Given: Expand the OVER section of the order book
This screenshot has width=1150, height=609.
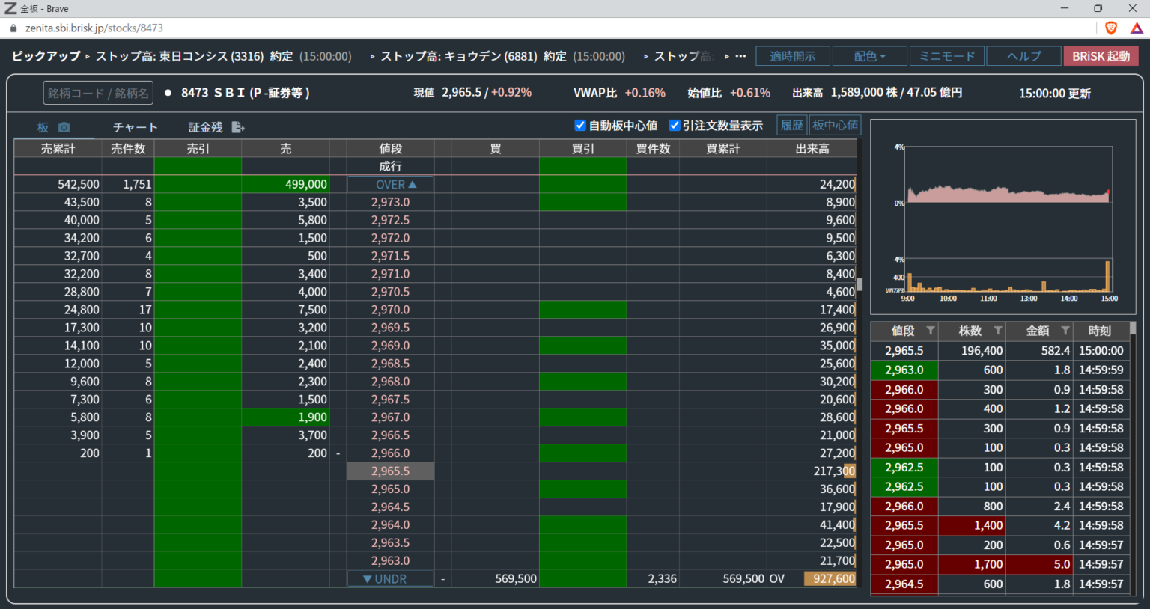Looking at the screenshot, I should coord(390,183).
